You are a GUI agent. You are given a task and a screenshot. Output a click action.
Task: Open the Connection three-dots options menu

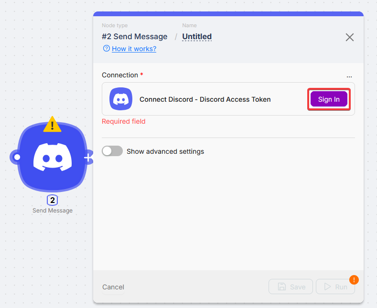[349, 75]
